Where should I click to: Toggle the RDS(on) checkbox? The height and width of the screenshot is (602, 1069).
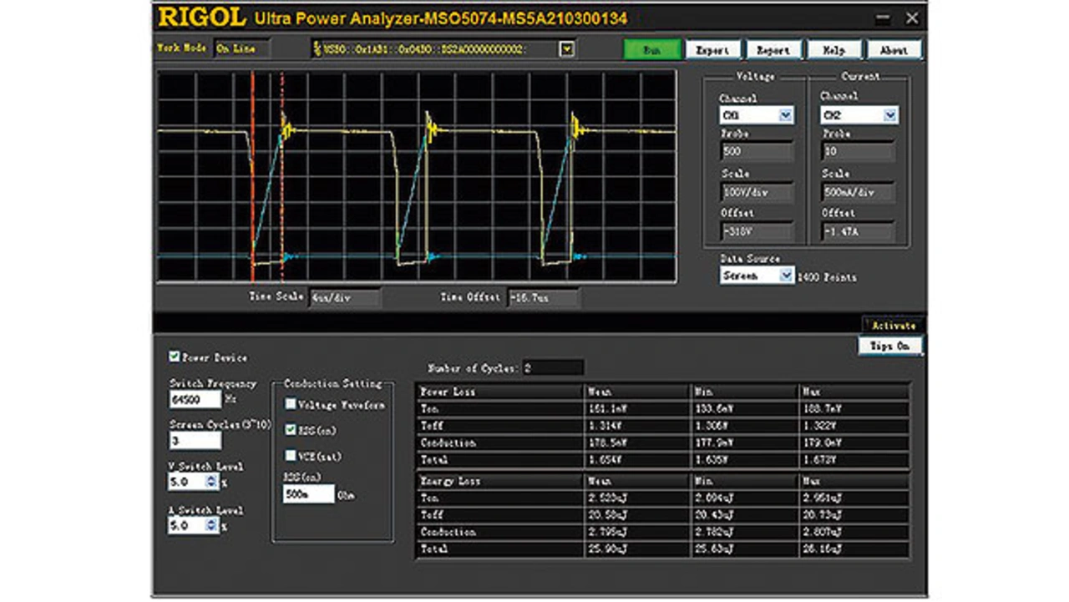point(291,430)
